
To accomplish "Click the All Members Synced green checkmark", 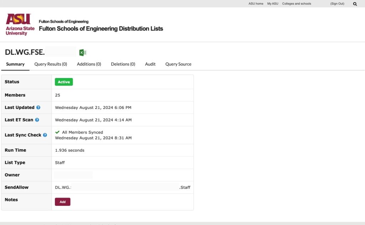I will click(57, 132).
